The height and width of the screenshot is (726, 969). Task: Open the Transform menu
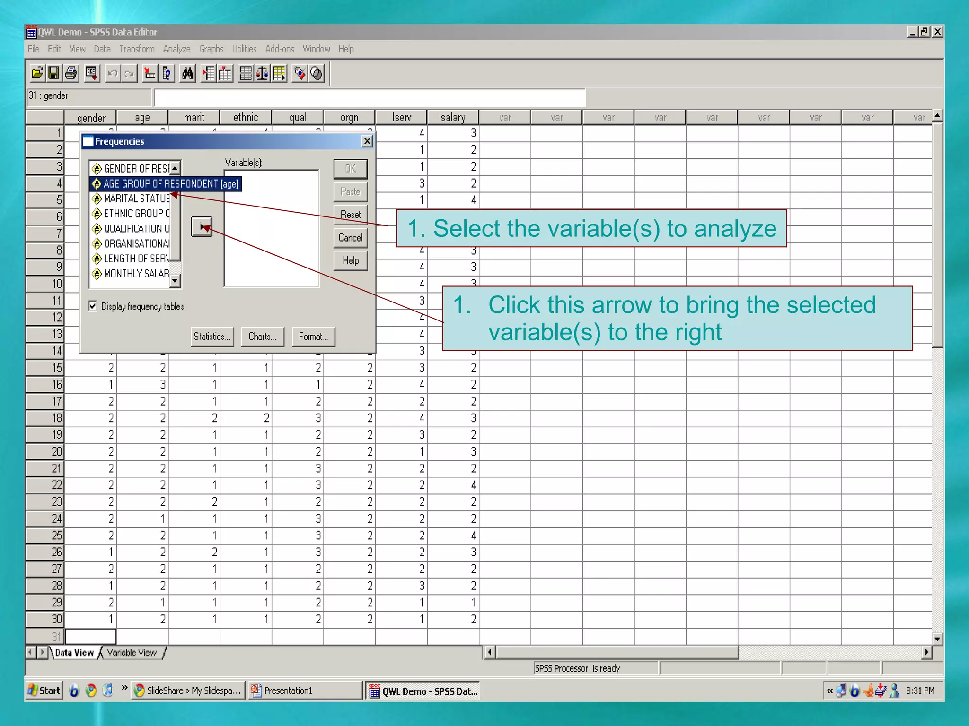(x=137, y=49)
